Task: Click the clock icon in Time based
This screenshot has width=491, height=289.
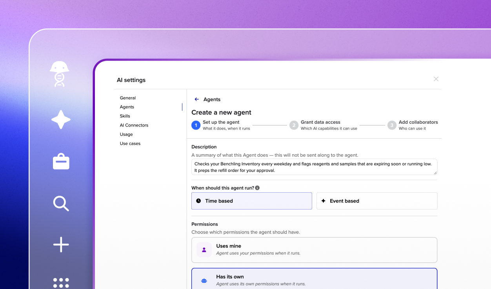Action: [x=198, y=201]
